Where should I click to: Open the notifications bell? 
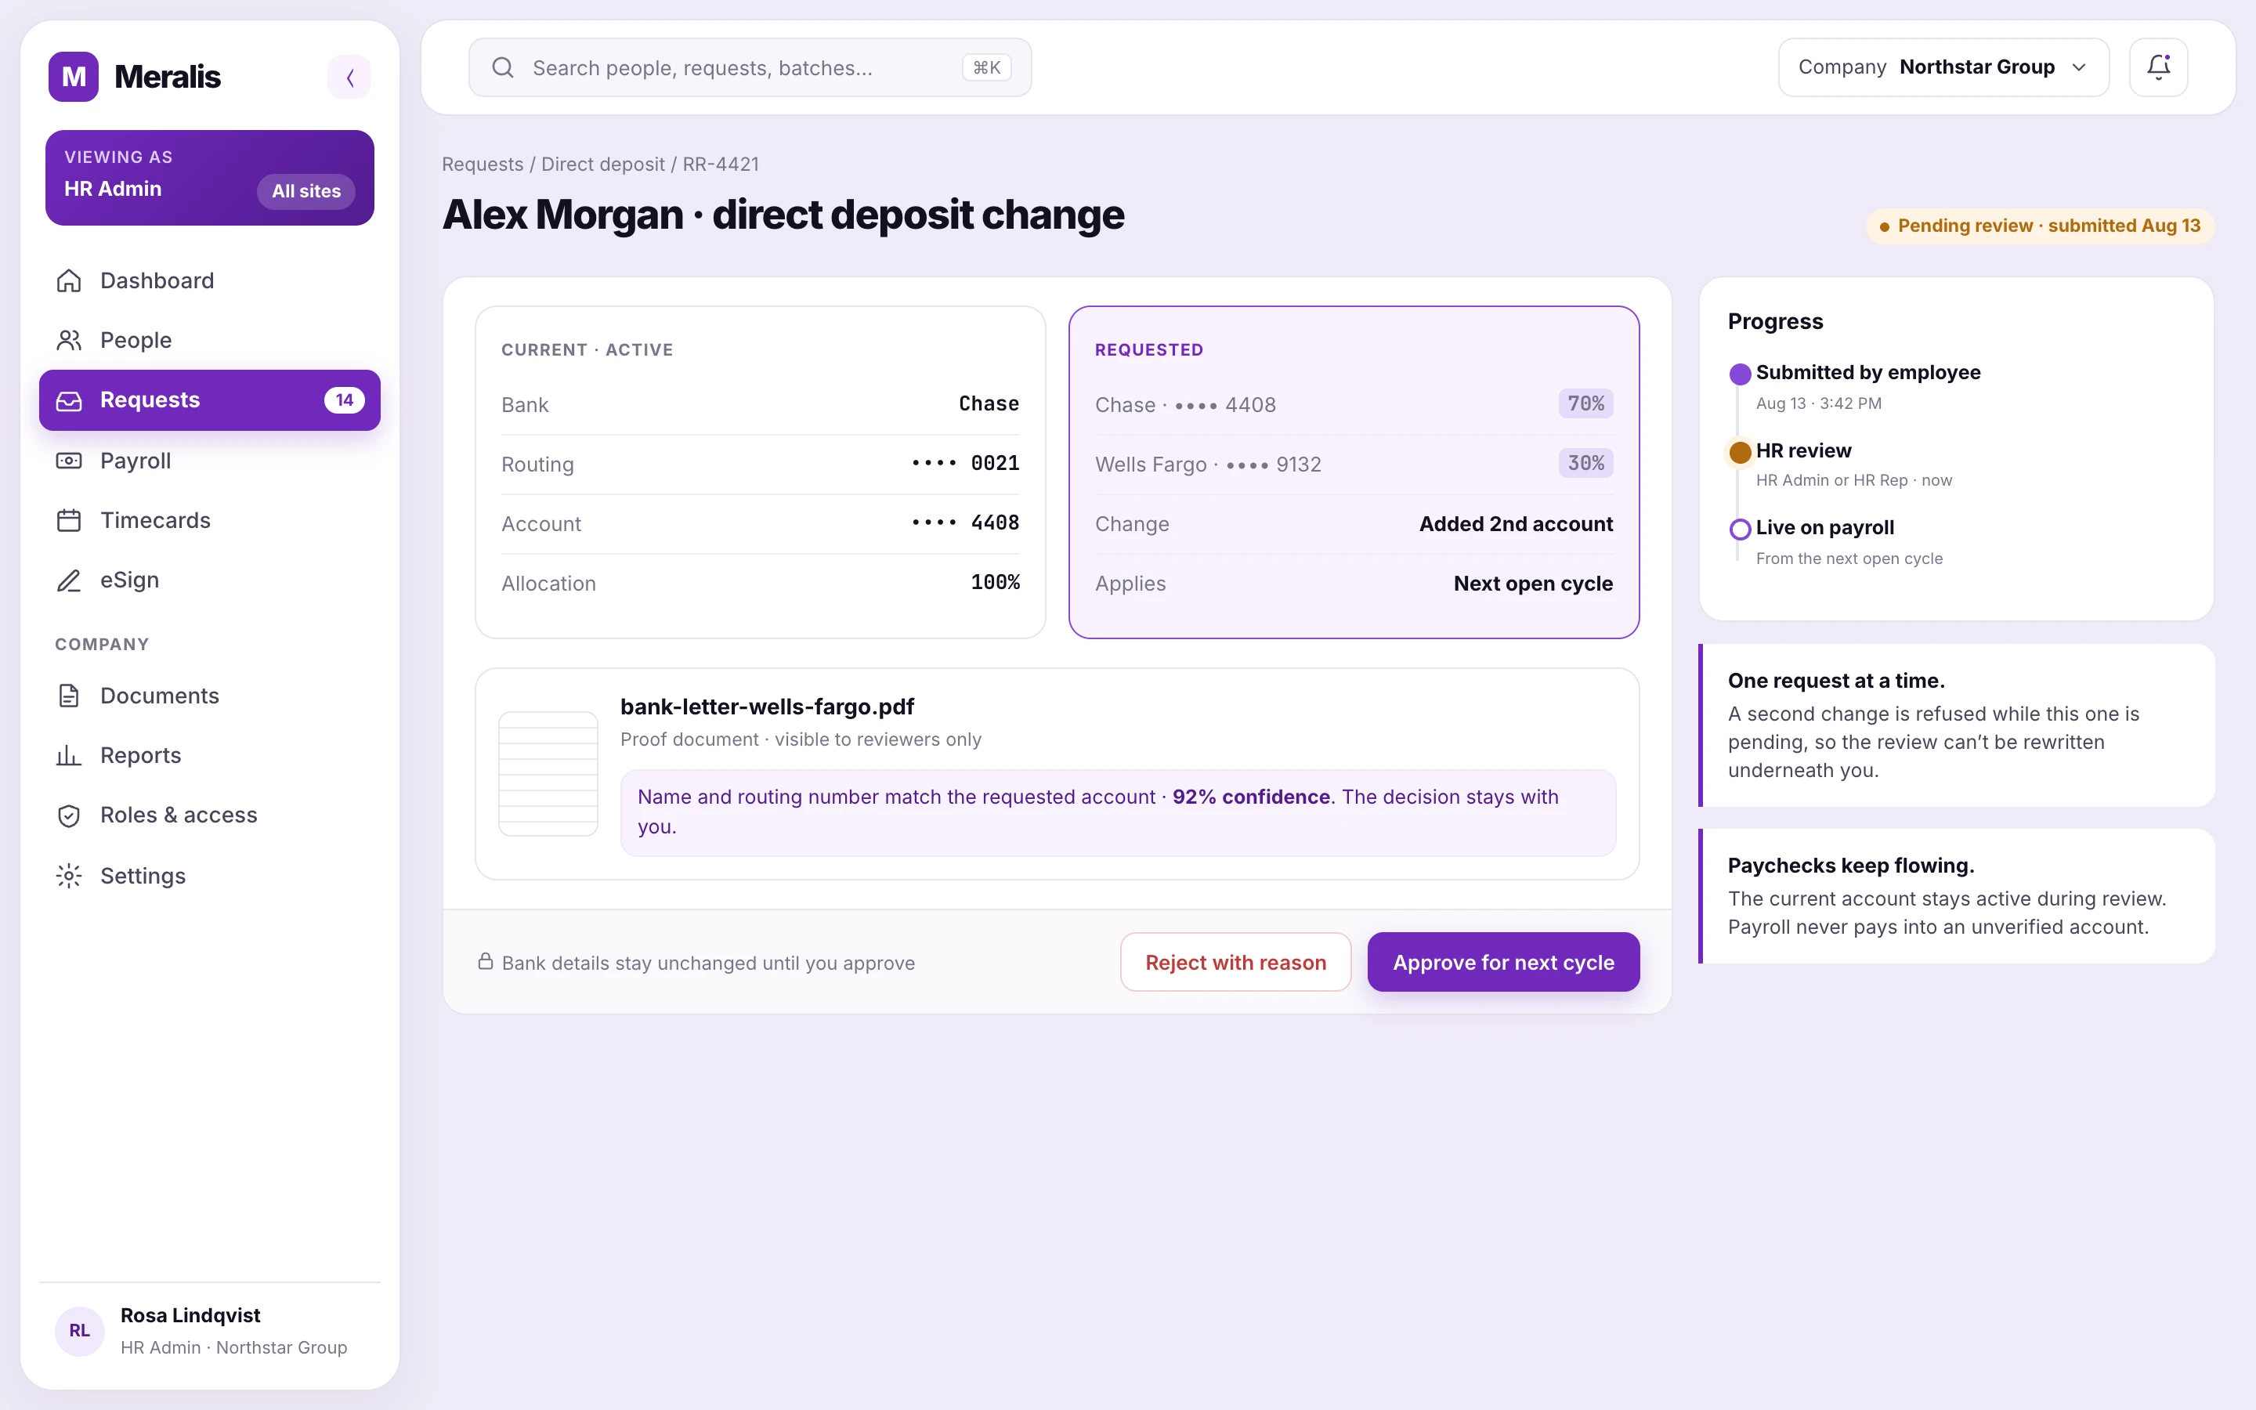click(x=2158, y=67)
